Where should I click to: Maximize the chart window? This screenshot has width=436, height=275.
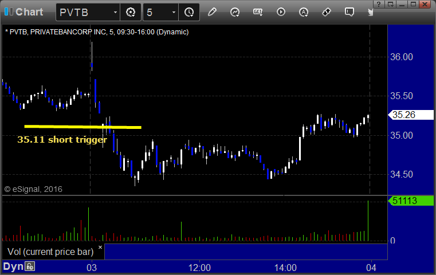click(x=414, y=4)
